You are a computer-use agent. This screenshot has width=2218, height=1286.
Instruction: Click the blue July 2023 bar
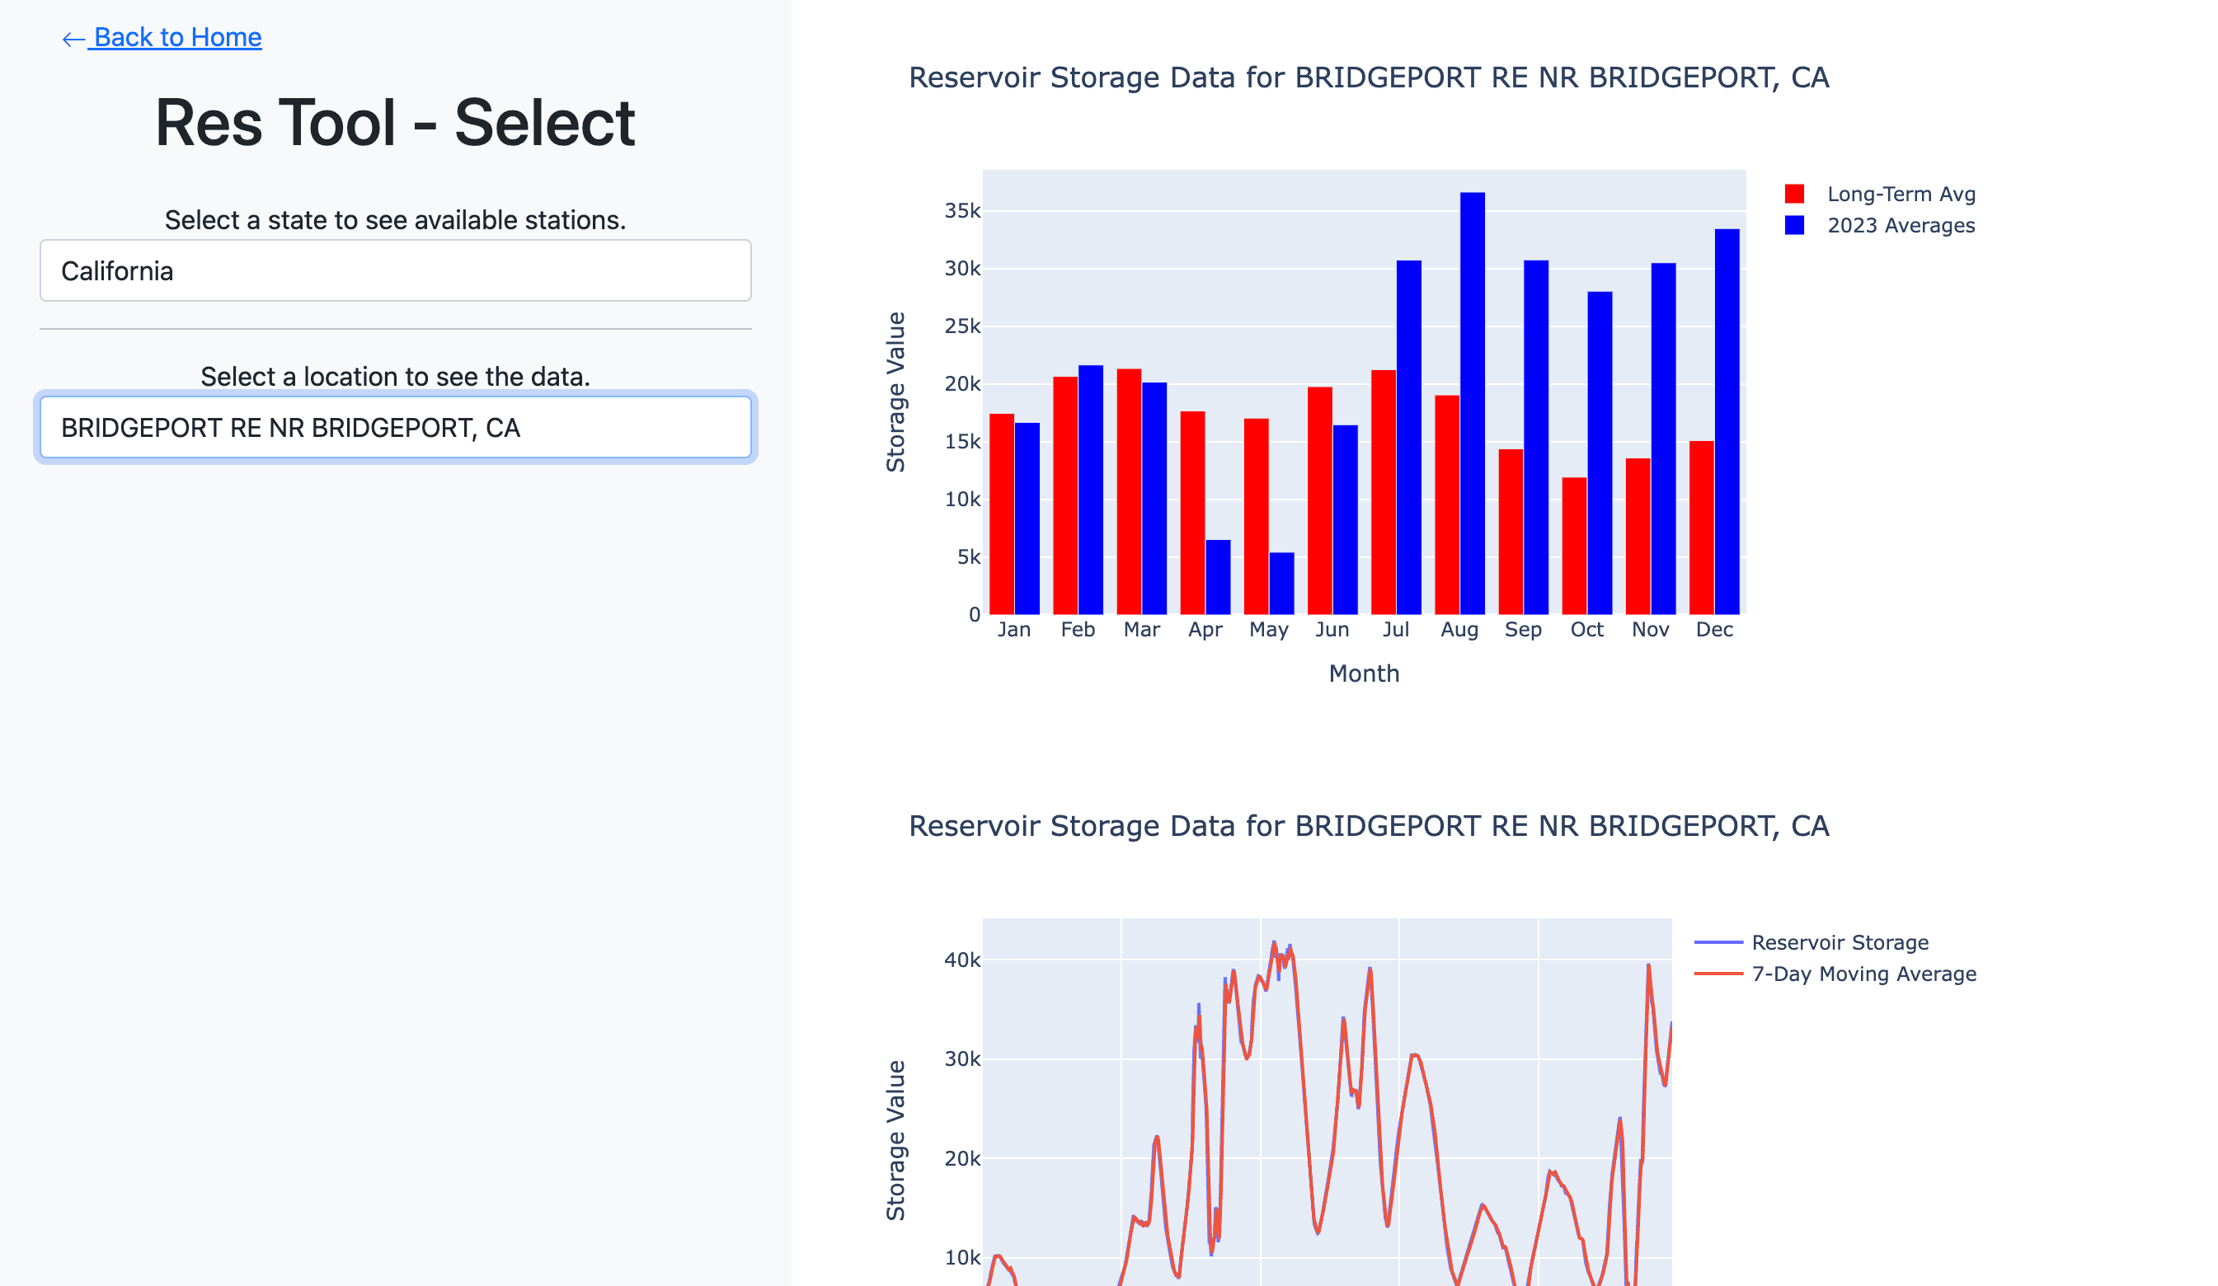pyautogui.click(x=1409, y=438)
